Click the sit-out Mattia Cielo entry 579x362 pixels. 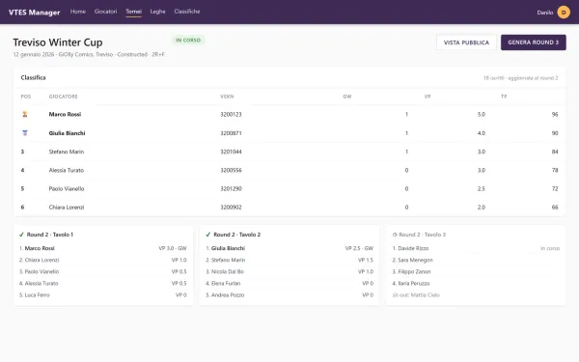416,294
